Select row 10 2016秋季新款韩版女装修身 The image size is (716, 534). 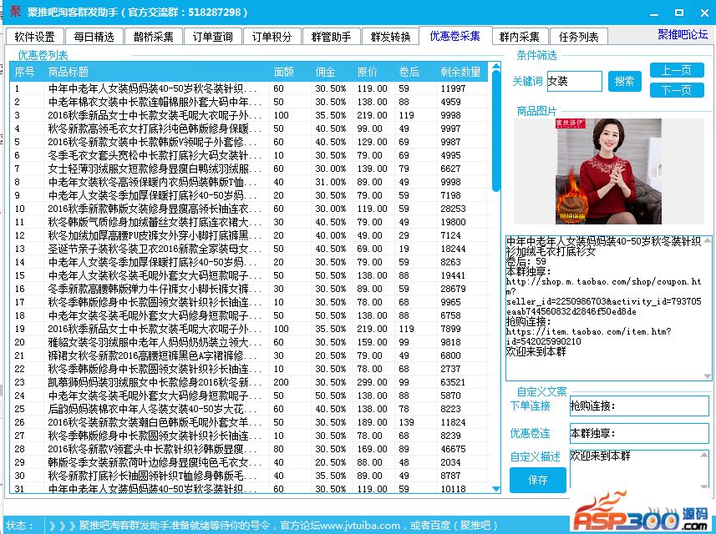pyautogui.click(x=249, y=209)
